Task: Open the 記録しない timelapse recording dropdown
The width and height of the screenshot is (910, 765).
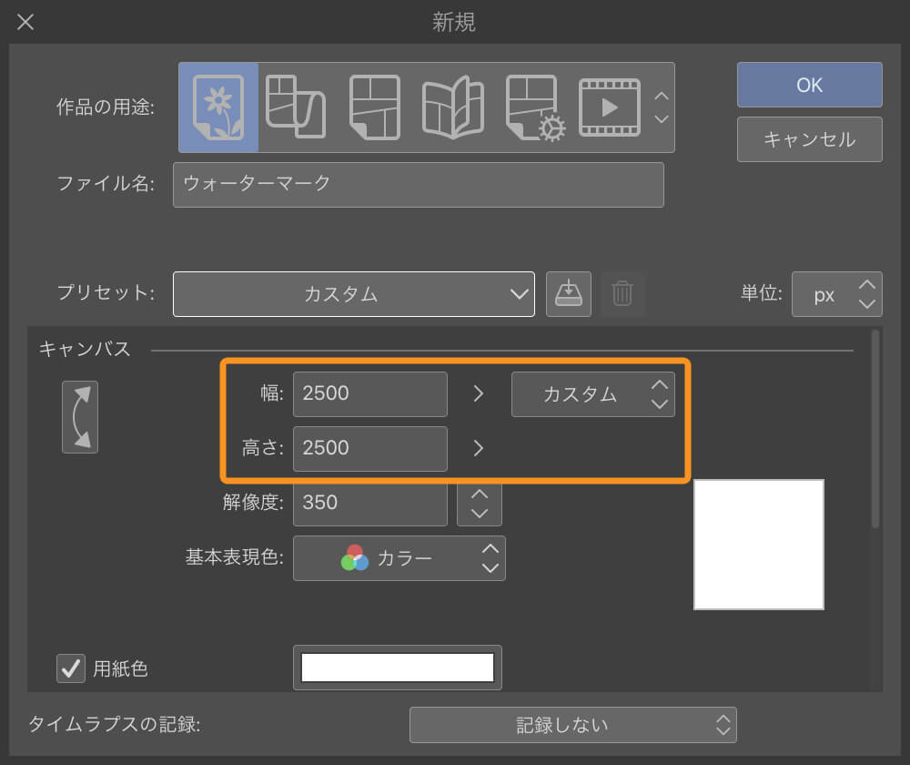Action: click(573, 725)
